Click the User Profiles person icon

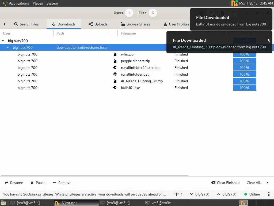pyautogui.click(x=165, y=24)
